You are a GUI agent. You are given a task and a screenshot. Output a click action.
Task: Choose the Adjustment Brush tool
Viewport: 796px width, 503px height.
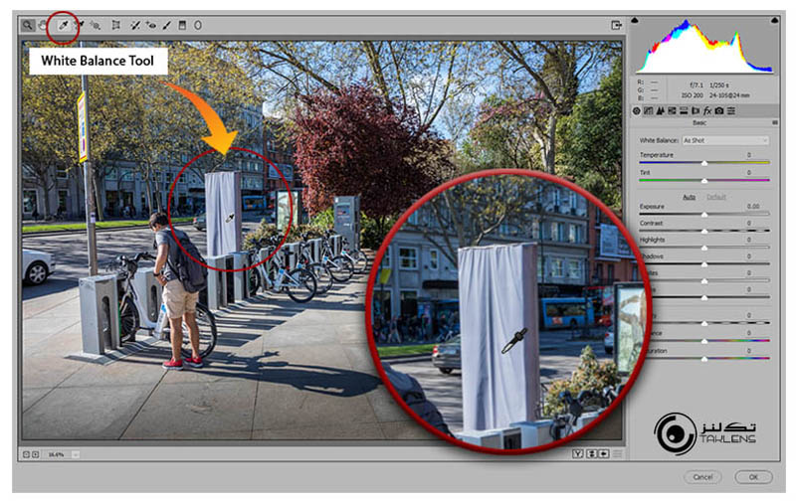click(167, 25)
